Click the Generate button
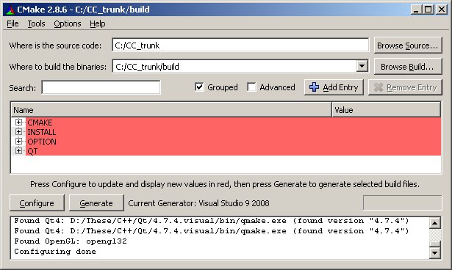 (x=96, y=203)
